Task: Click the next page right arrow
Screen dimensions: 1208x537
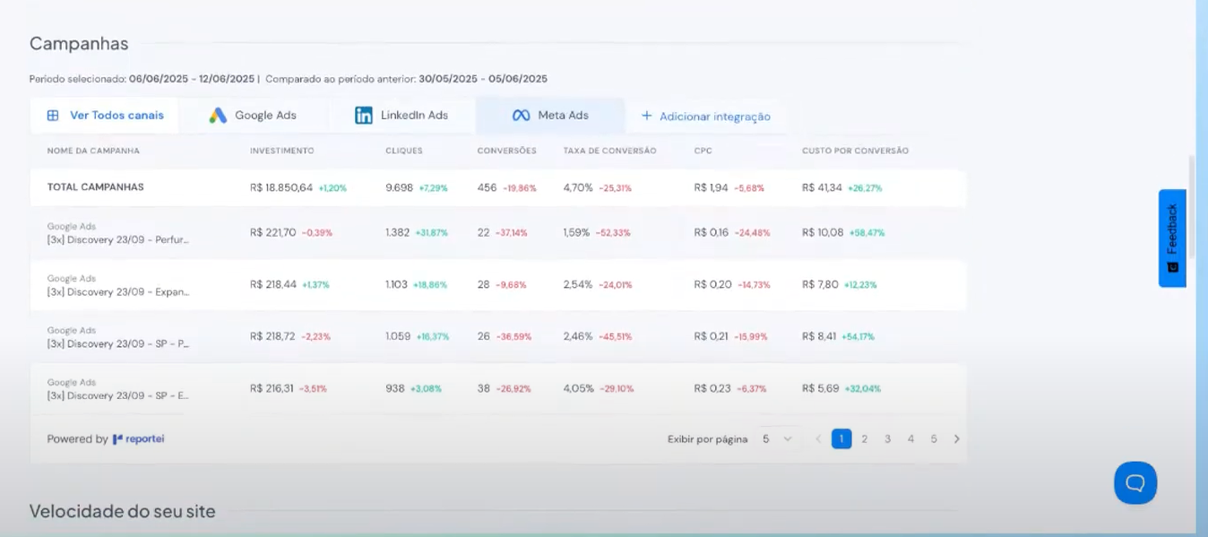Action: (956, 439)
